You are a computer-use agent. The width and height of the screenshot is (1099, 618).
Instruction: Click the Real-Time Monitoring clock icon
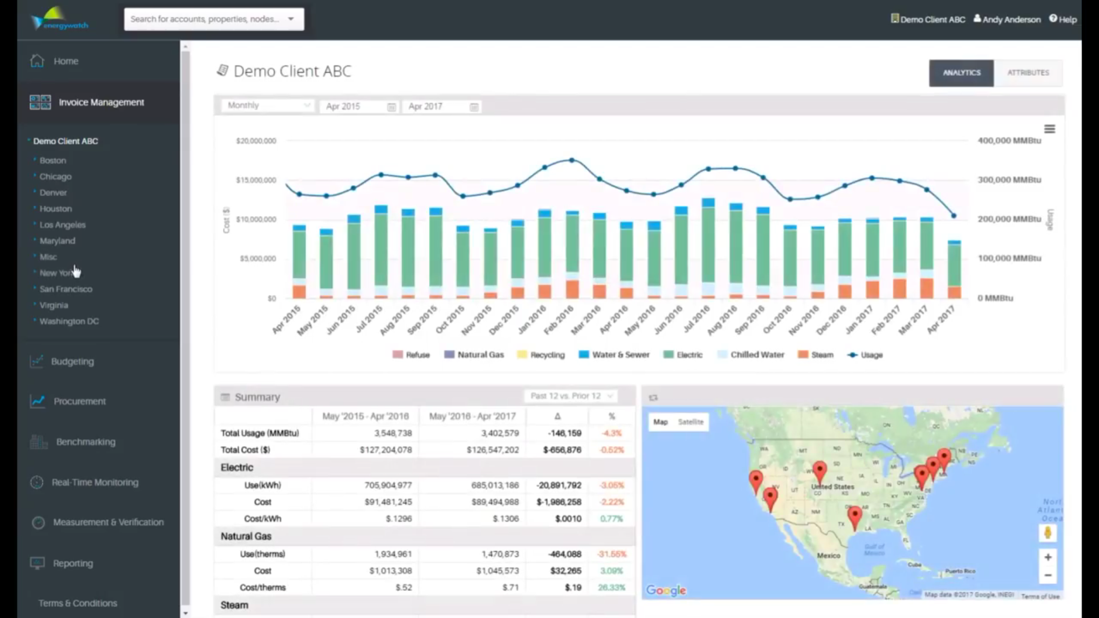(37, 482)
